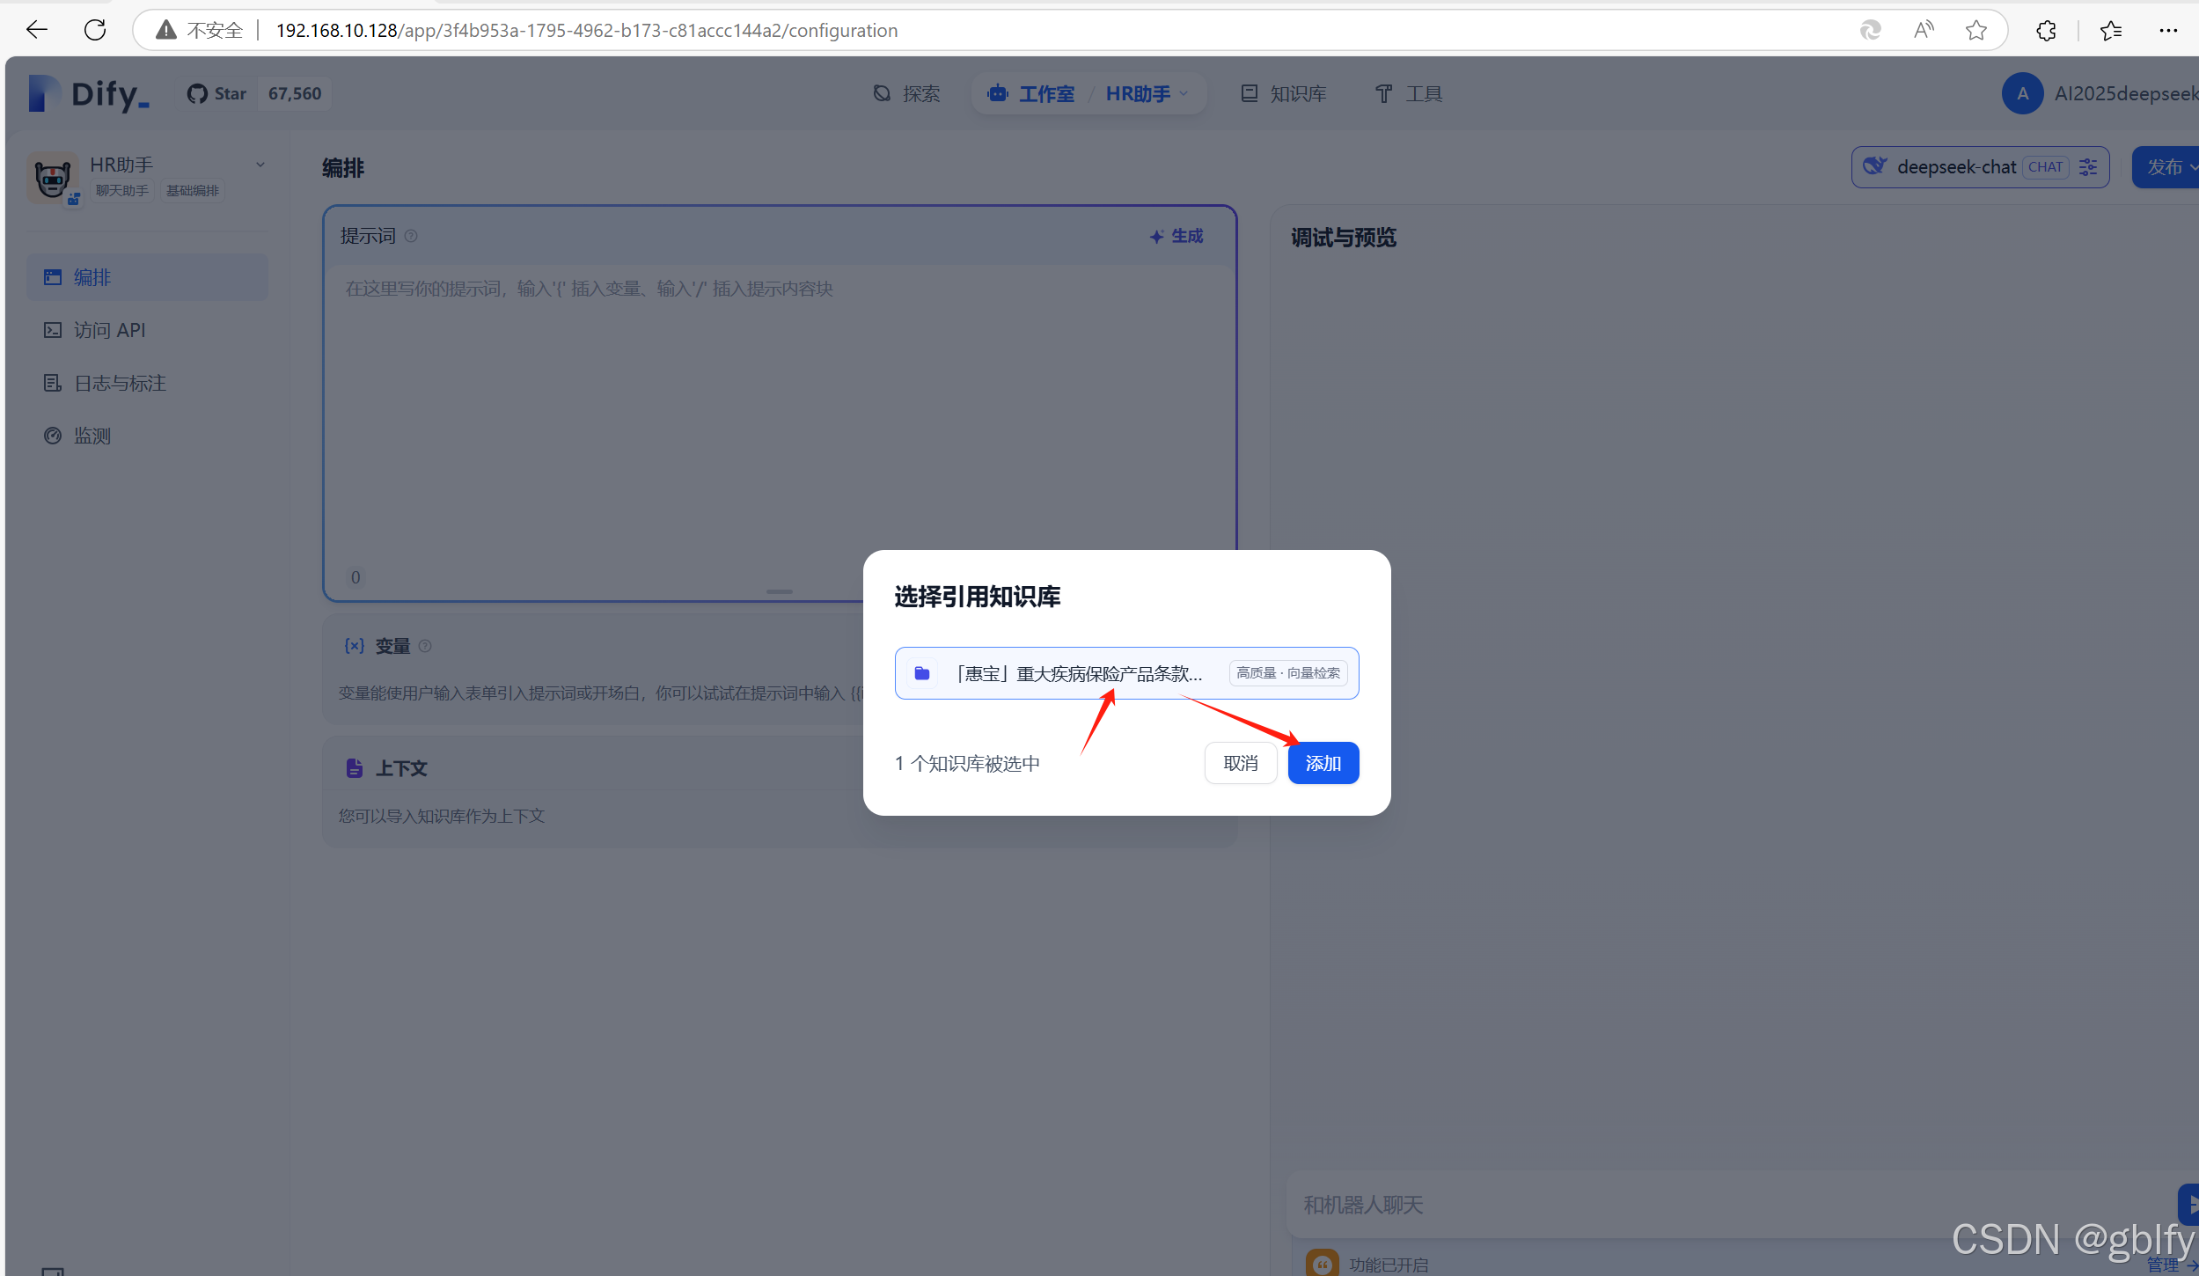
Task: Open 工作室 studio tab
Action: pos(1030,93)
